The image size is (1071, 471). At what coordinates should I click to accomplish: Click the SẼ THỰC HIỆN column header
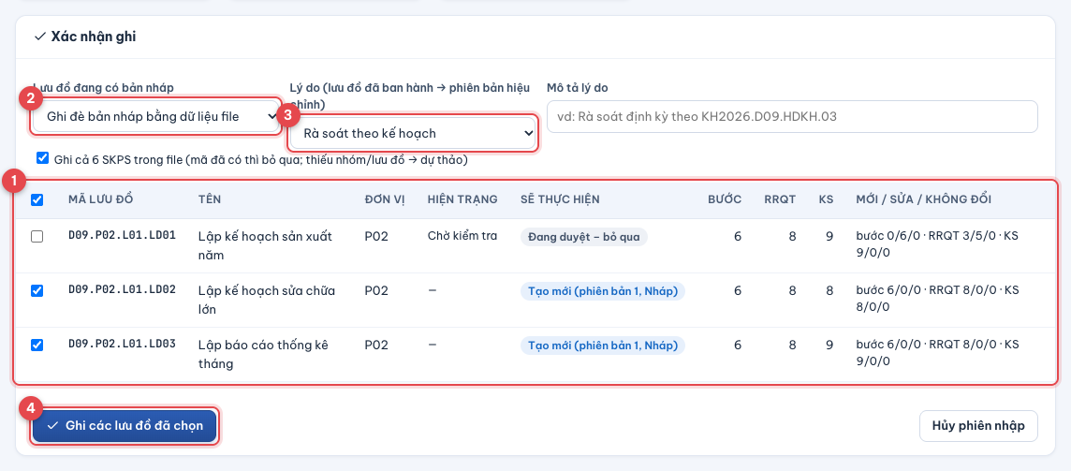point(560,199)
